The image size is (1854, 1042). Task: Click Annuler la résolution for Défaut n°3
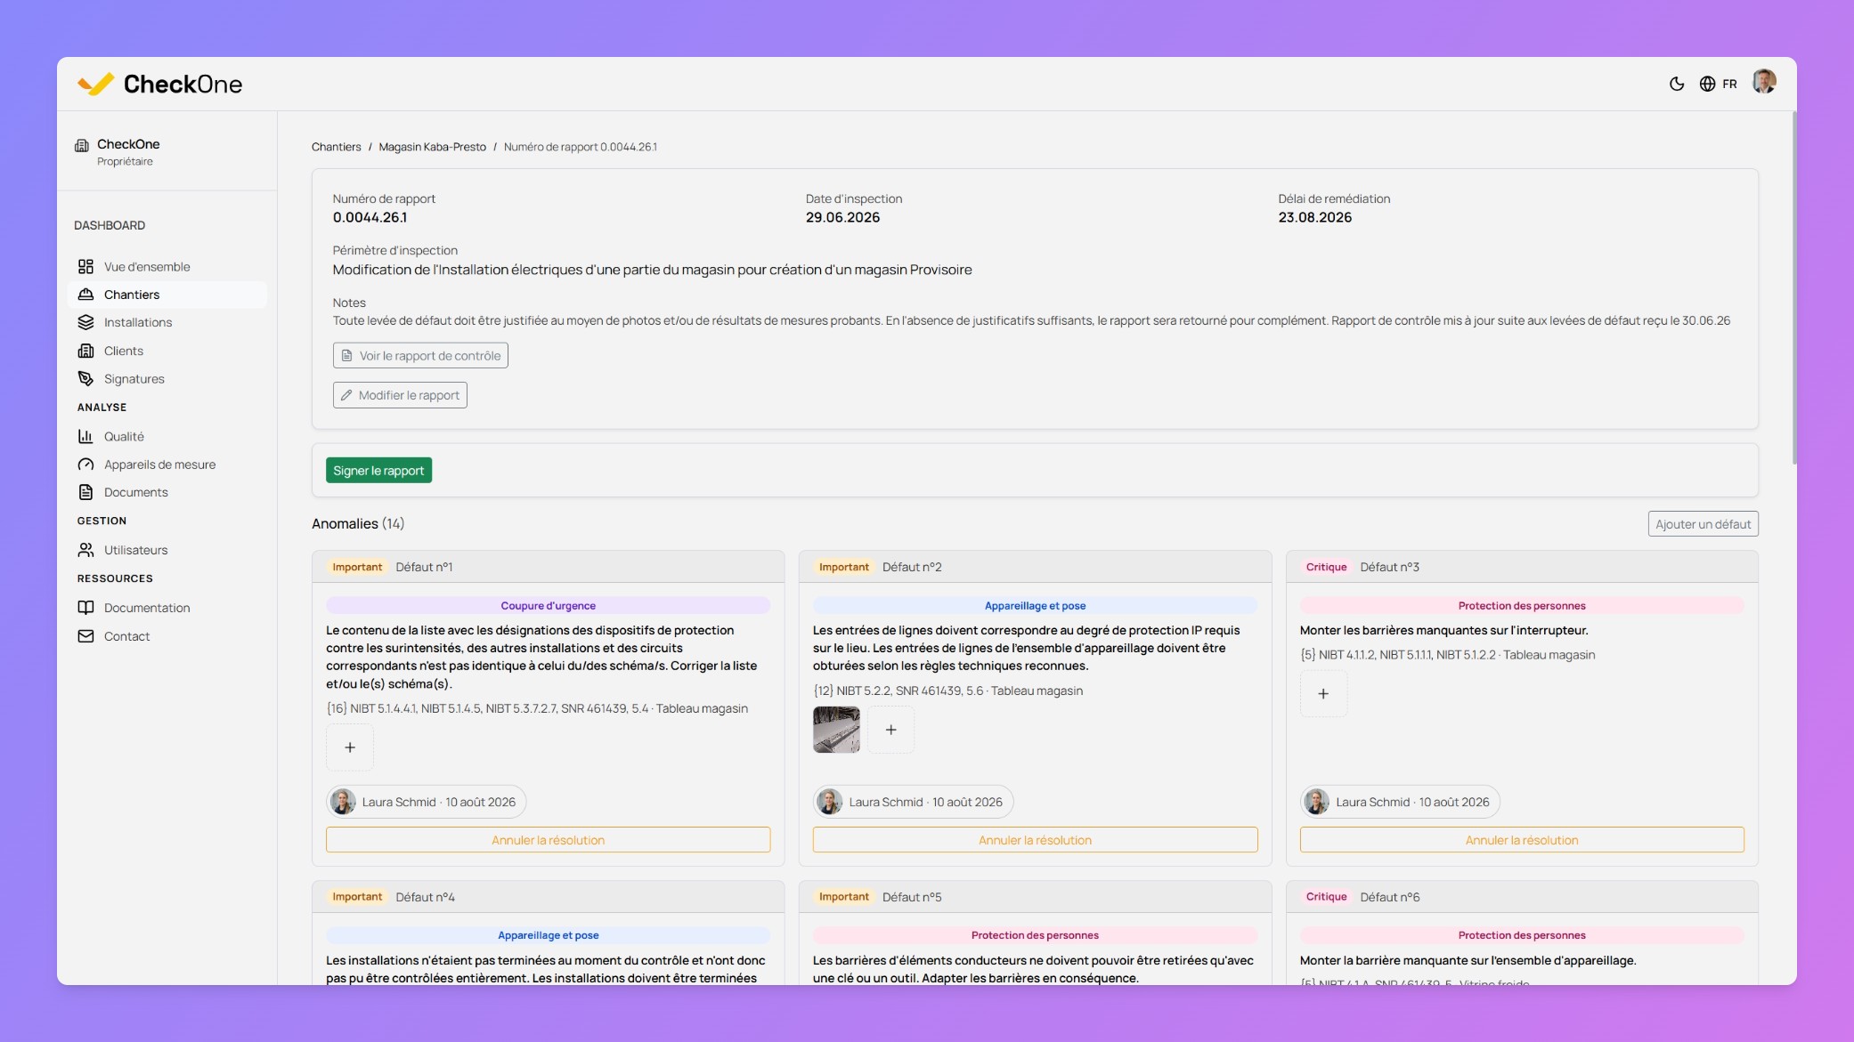click(1522, 840)
